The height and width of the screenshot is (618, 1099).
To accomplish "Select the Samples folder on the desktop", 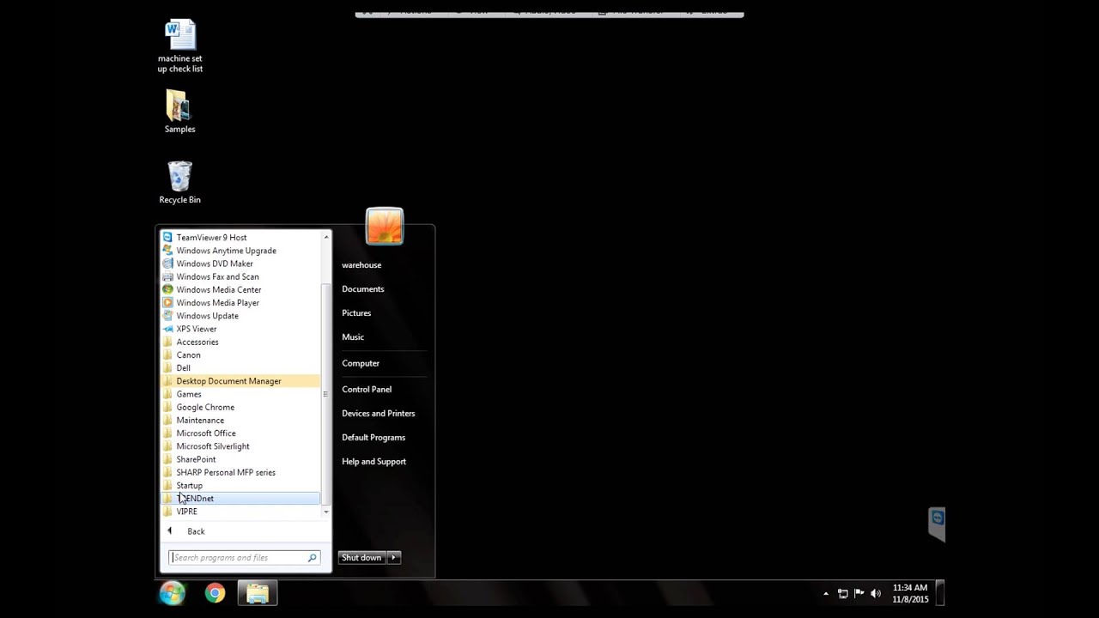I will (x=180, y=111).
